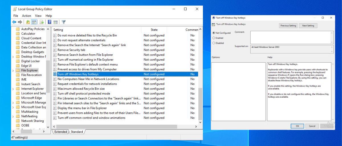
Task: Select "Turn off numerical sorting in File Explorer"
Action: tap(85, 59)
